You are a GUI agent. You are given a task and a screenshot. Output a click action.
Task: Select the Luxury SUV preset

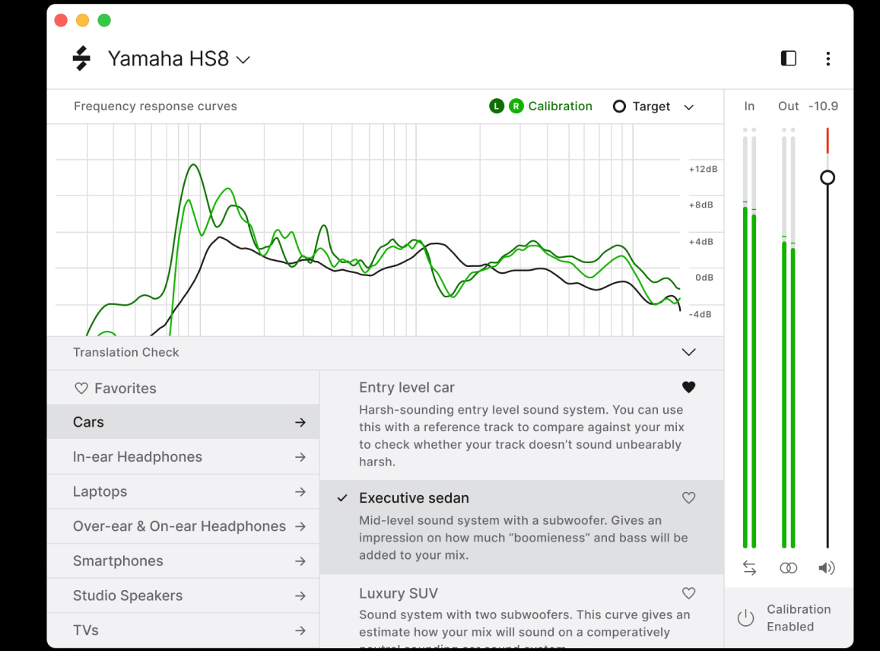pyautogui.click(x=399, y=593)
